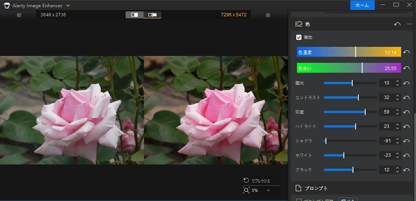
Task: Reset the 露光 exposure value
Action: (x=406, y=83)
